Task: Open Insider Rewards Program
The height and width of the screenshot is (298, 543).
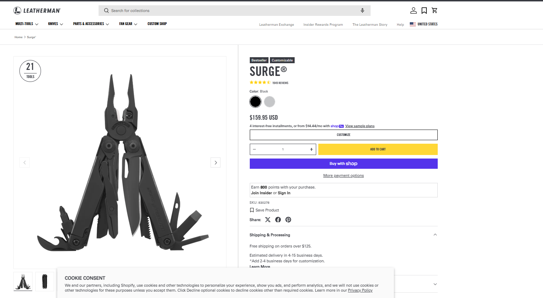Action: point(323,25)
